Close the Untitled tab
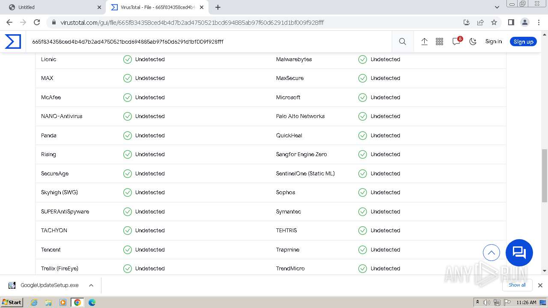This screenshot has height=308, width=548. tap(99, 7)
